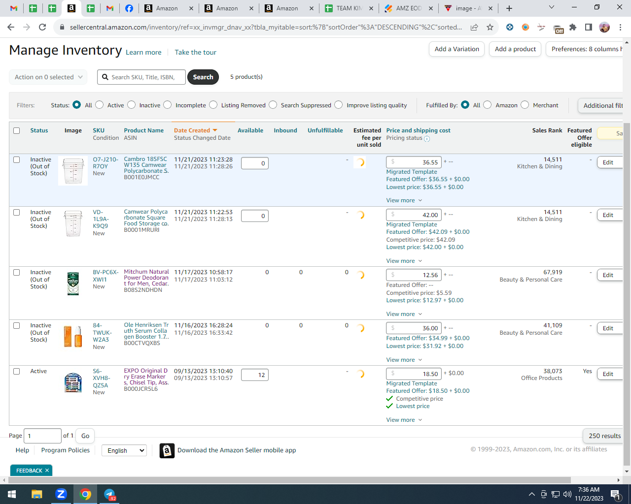Viewport: 631px width, 504px height.
Task: Open a new browser tab
Action: pyautogui.click(x=509, y=8)
